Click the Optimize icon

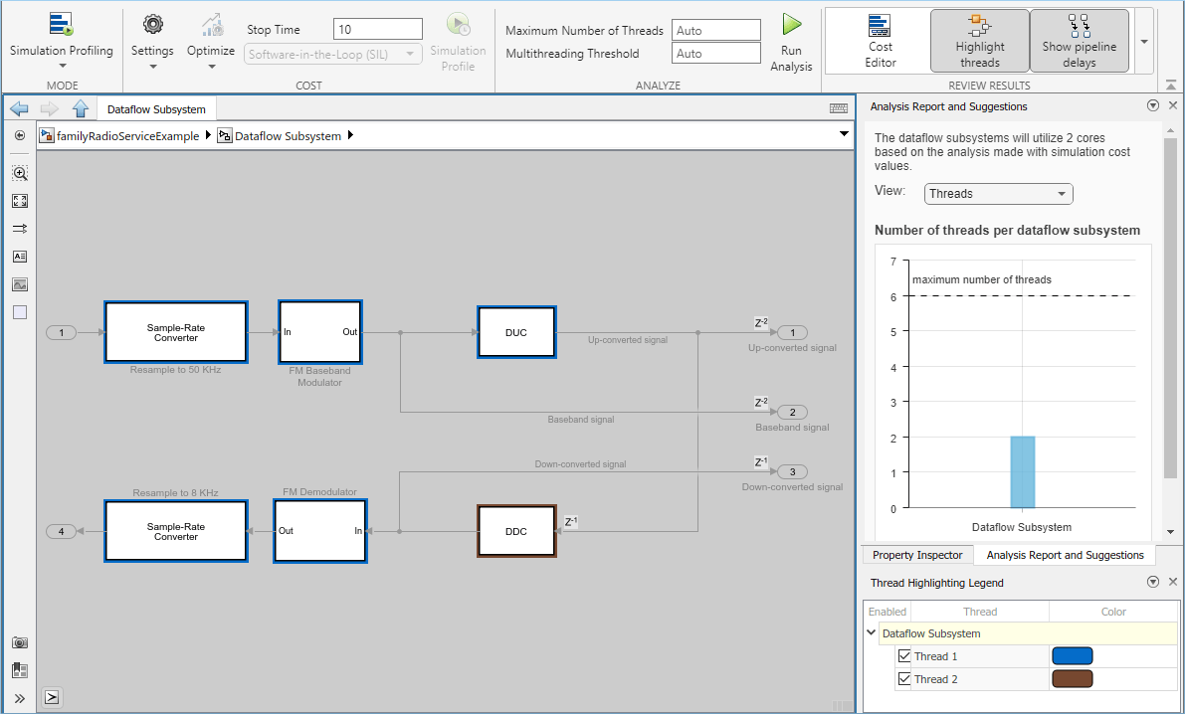(212, 24)
